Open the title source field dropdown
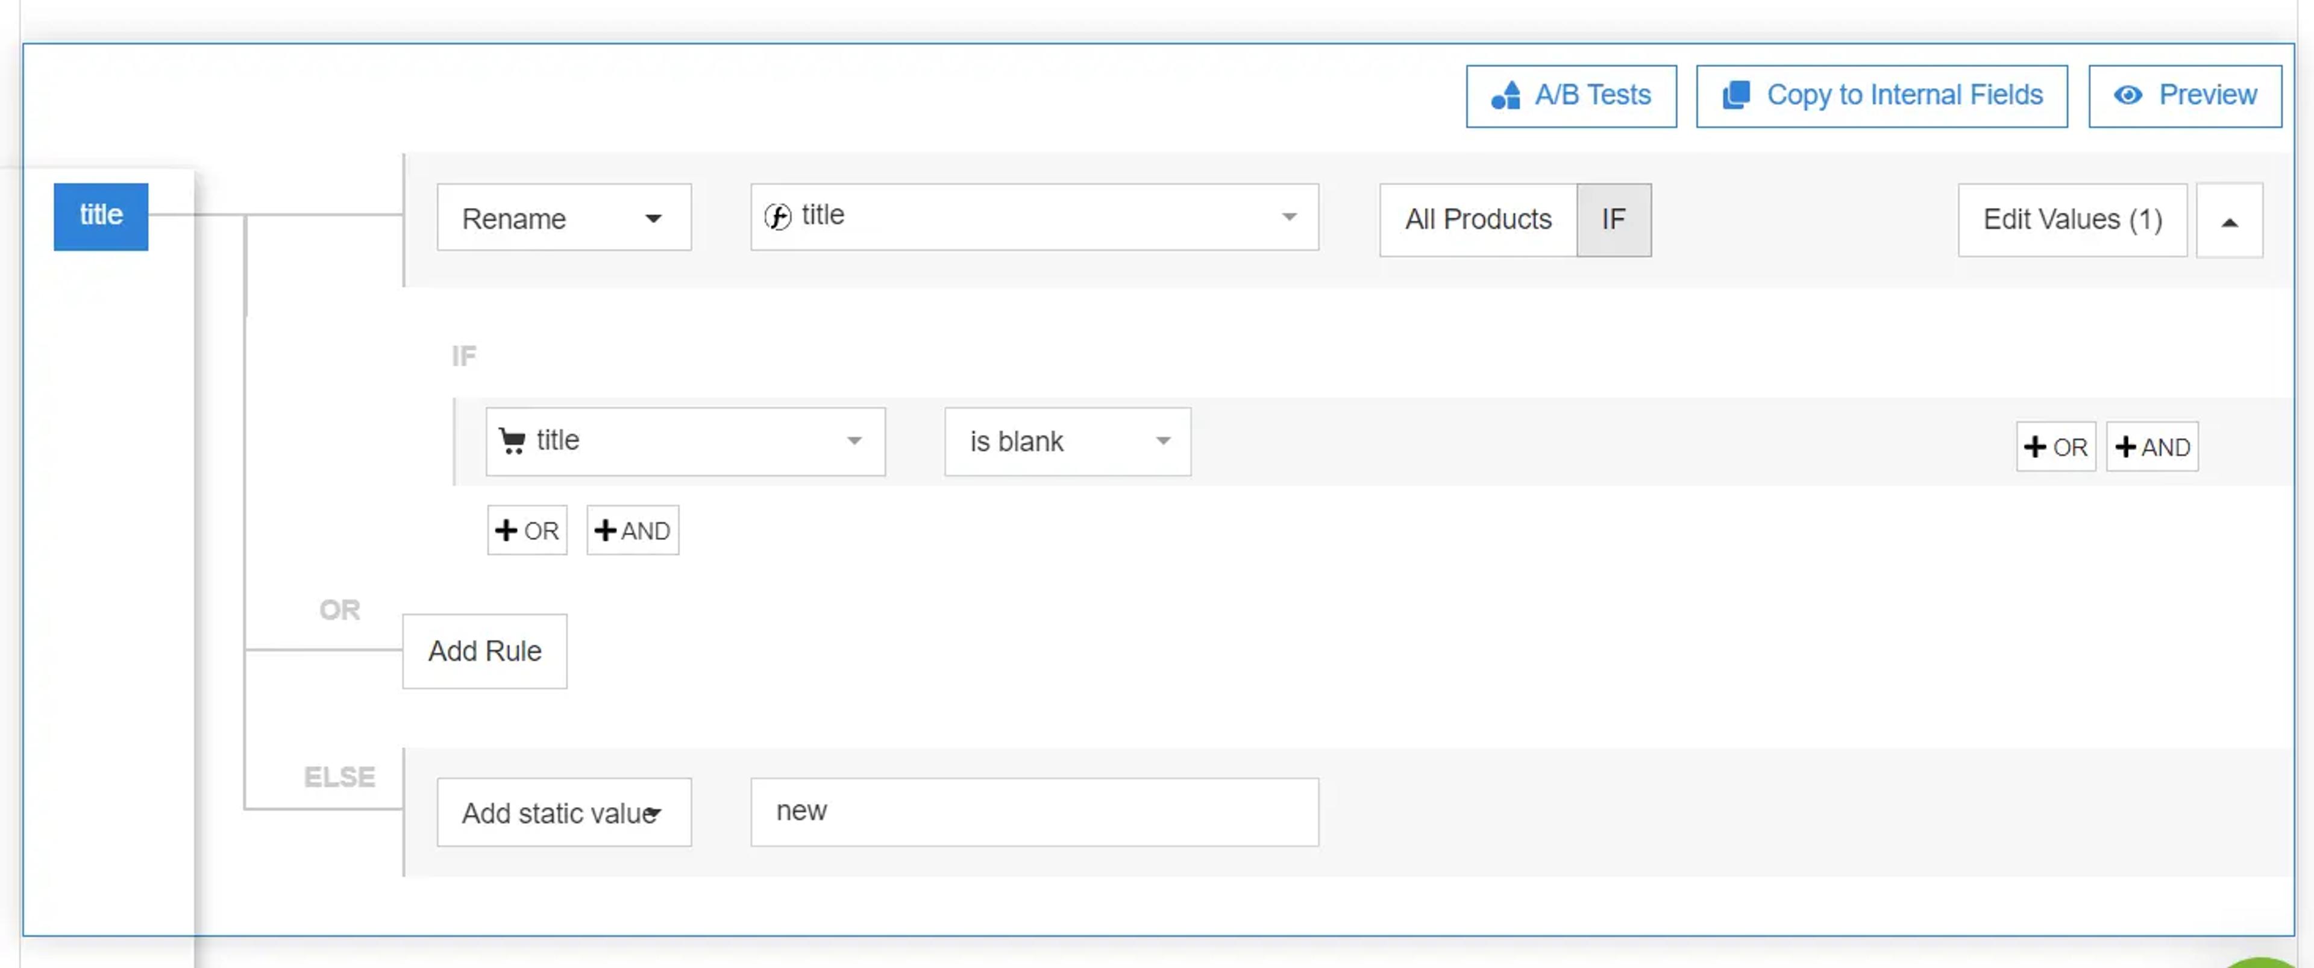Screen dimensions: 2314x968 (1035, 218)
